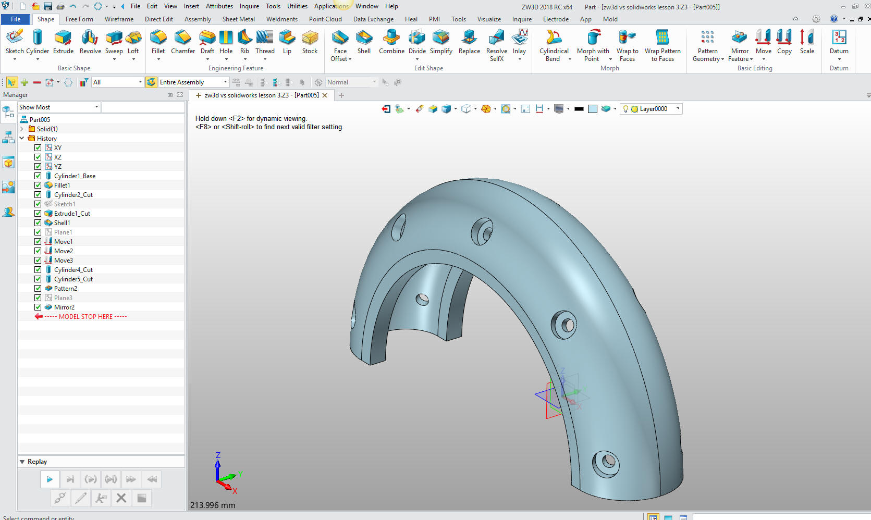This screenshot has height=520, width=871.
Task: Click the black line color swatch
Action: coord(579,109)
